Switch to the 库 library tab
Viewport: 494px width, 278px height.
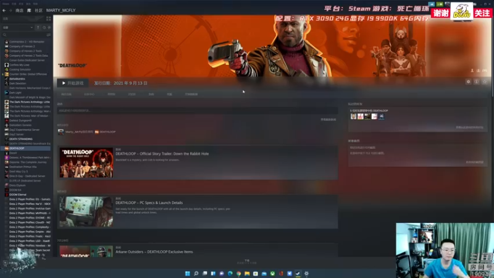tap(29, 11)
